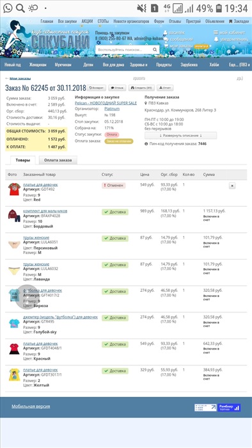Image resolution: width=252 pixels, height=448 pixels.
Task: Remove cancelled item with the x button
Action: tap(232, 186)
